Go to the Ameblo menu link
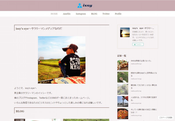The image size is (175, 121). pos(67,14)
